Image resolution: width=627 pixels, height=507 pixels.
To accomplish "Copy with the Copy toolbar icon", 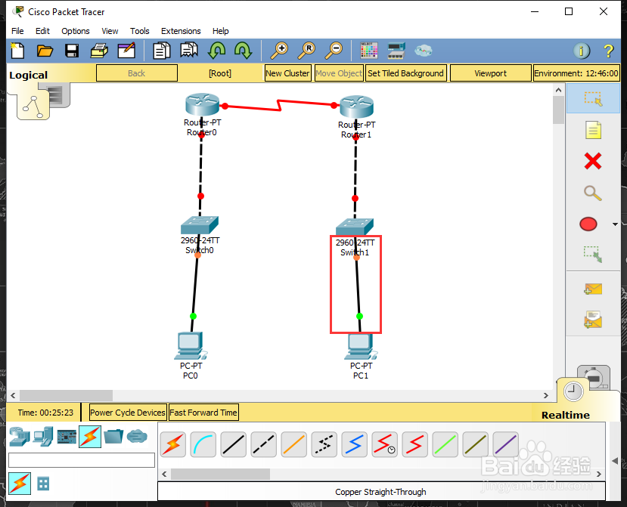I will [x=162, y=51].
